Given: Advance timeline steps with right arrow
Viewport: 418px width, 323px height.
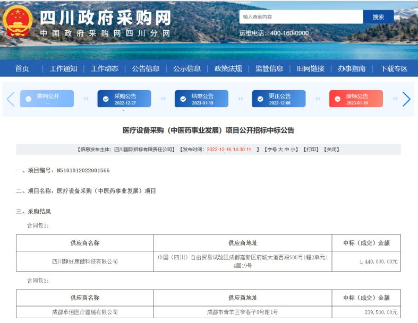Looking at the screenshot, I should click(406, 99).
